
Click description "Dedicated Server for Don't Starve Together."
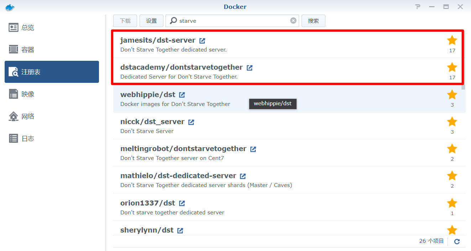click(x=179, y=77)
